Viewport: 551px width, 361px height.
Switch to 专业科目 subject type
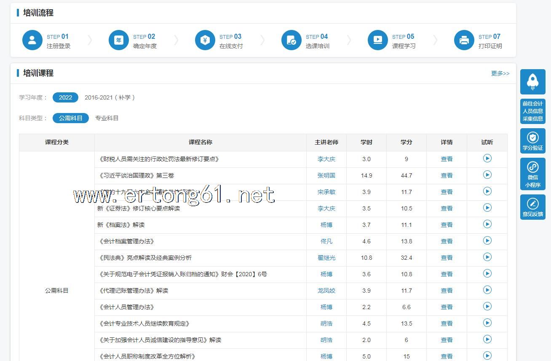(107, 118)
